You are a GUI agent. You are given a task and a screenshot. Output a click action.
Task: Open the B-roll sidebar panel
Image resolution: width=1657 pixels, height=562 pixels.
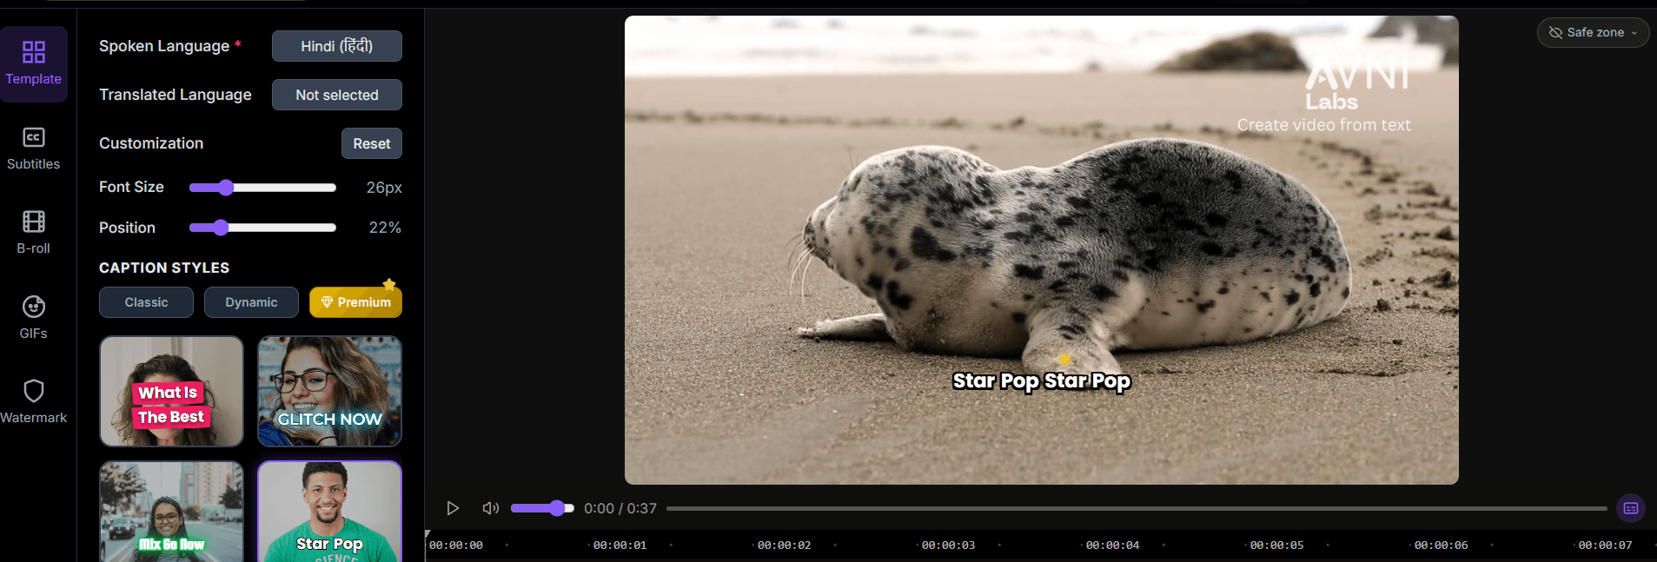pyautogui.click(x=34, y=233)
